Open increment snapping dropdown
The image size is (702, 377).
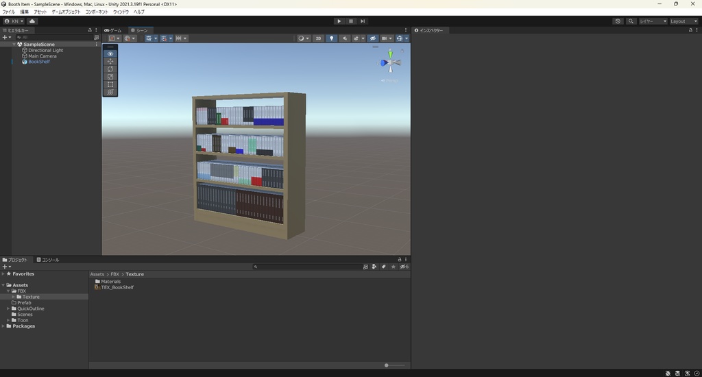[181, 38]
